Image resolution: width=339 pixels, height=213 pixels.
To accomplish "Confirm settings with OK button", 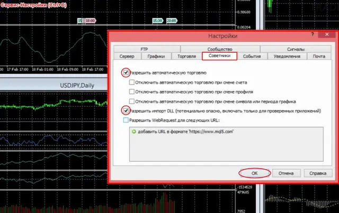I will pos(254,173).
